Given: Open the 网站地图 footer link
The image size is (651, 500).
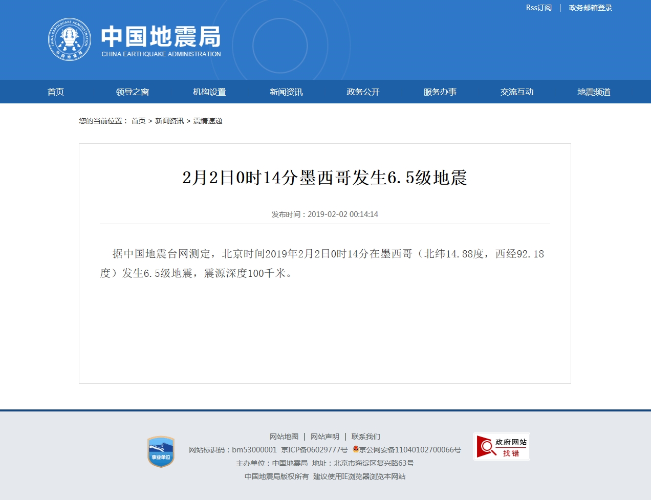Looking at the screenshot, I should [x=284, y=437].
